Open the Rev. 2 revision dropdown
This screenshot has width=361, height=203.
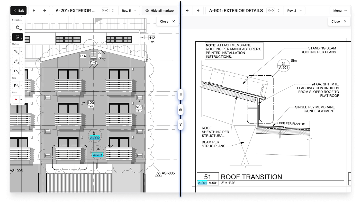click(x=294, y=10)
